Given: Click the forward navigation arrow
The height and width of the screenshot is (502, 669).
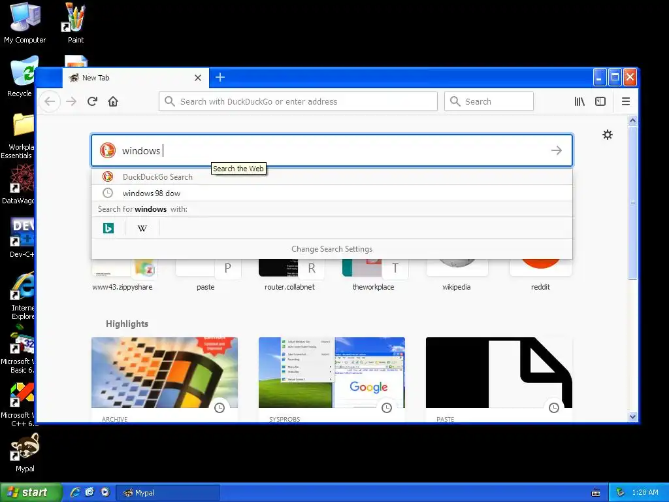Looking at the screenshot, I should 71,101.
